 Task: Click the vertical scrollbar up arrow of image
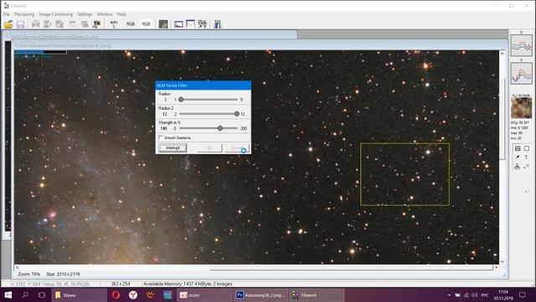coord(502,54)
